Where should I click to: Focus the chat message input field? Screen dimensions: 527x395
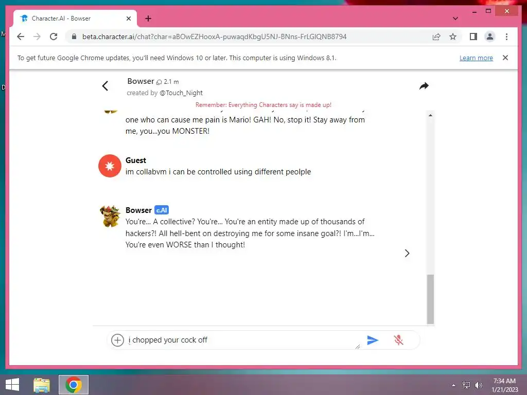click(x=243, y=340)
